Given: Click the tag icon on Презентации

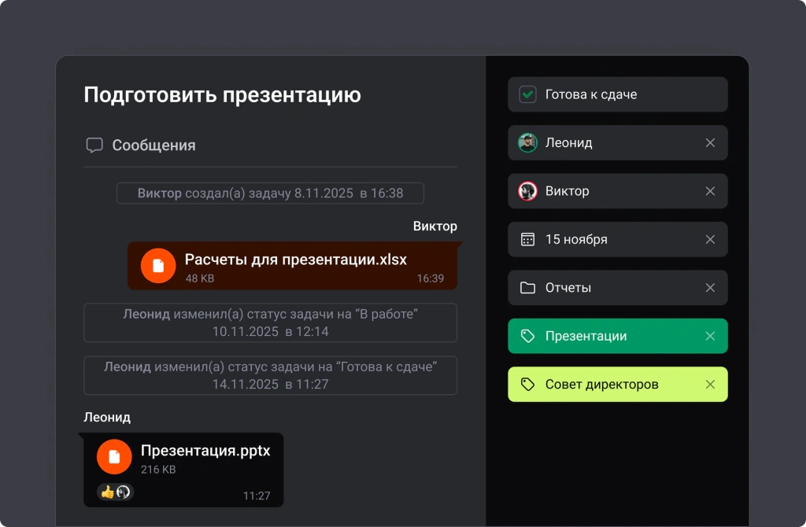Looking at the screenshot, I should (527, 336).
